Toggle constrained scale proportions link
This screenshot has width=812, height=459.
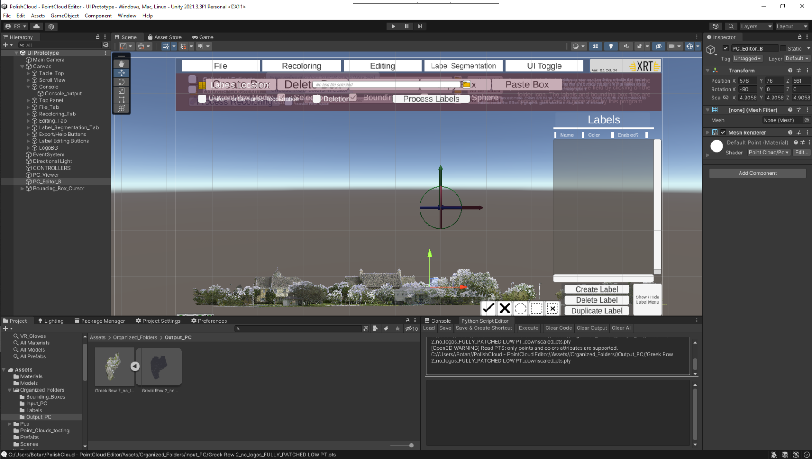tap(725, 98)
